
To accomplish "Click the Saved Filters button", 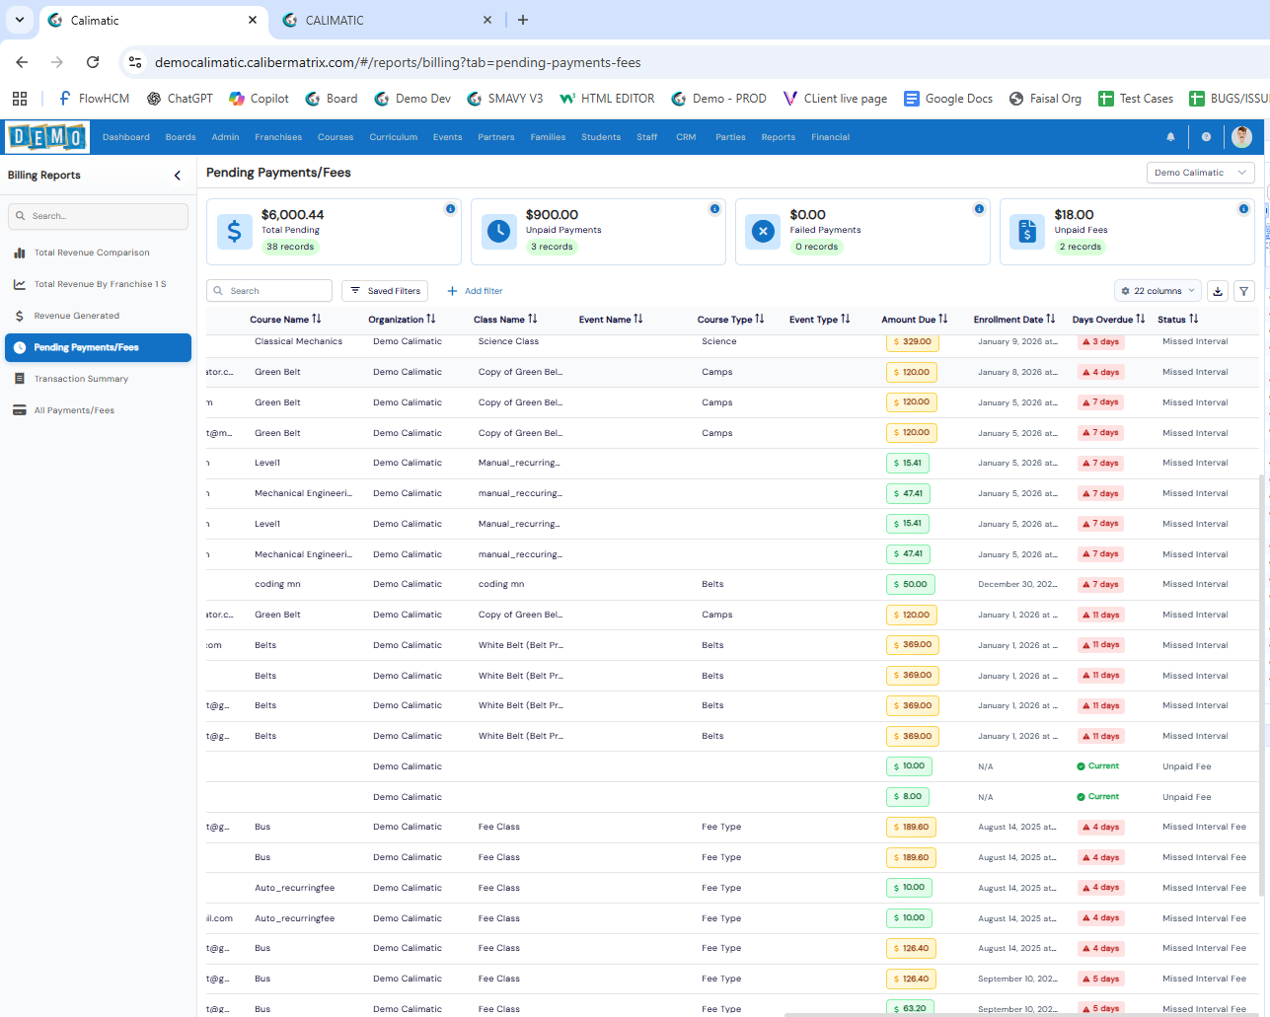I will coord(386,291).
